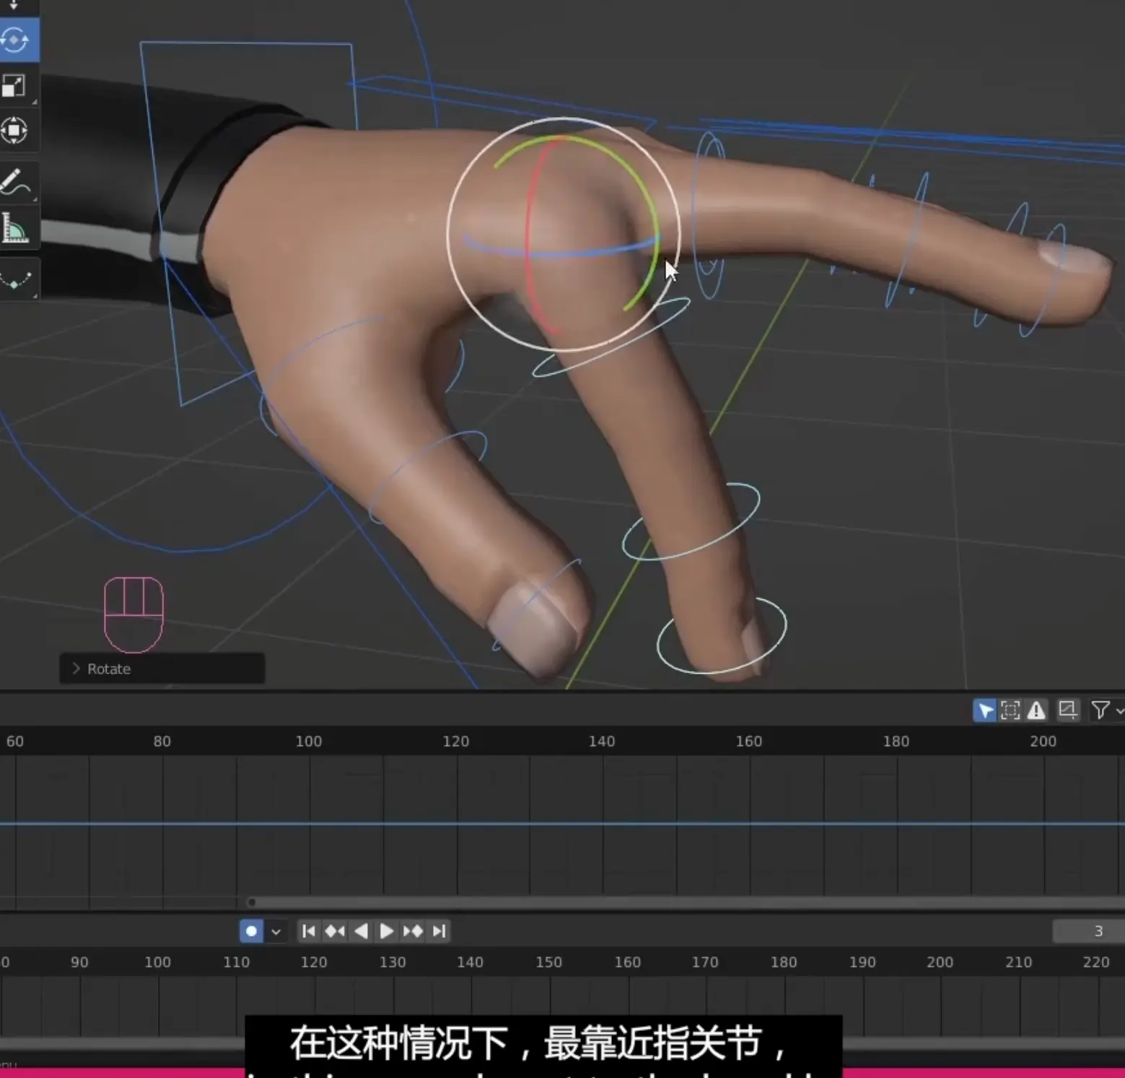Click the graph editor horizontal scrollbar
This screenshot has width=1125, height=1078.
686,903
